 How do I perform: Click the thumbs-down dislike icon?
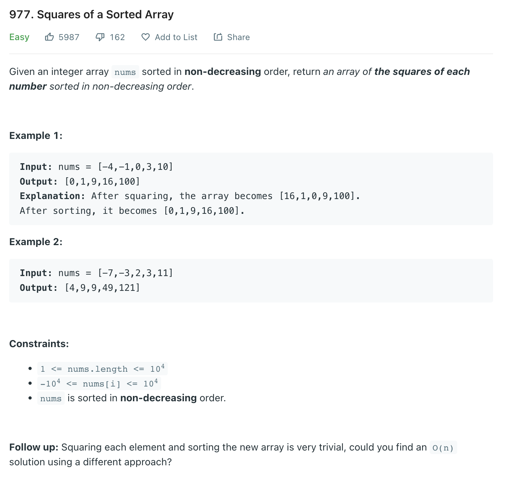[x=100, y=37]
